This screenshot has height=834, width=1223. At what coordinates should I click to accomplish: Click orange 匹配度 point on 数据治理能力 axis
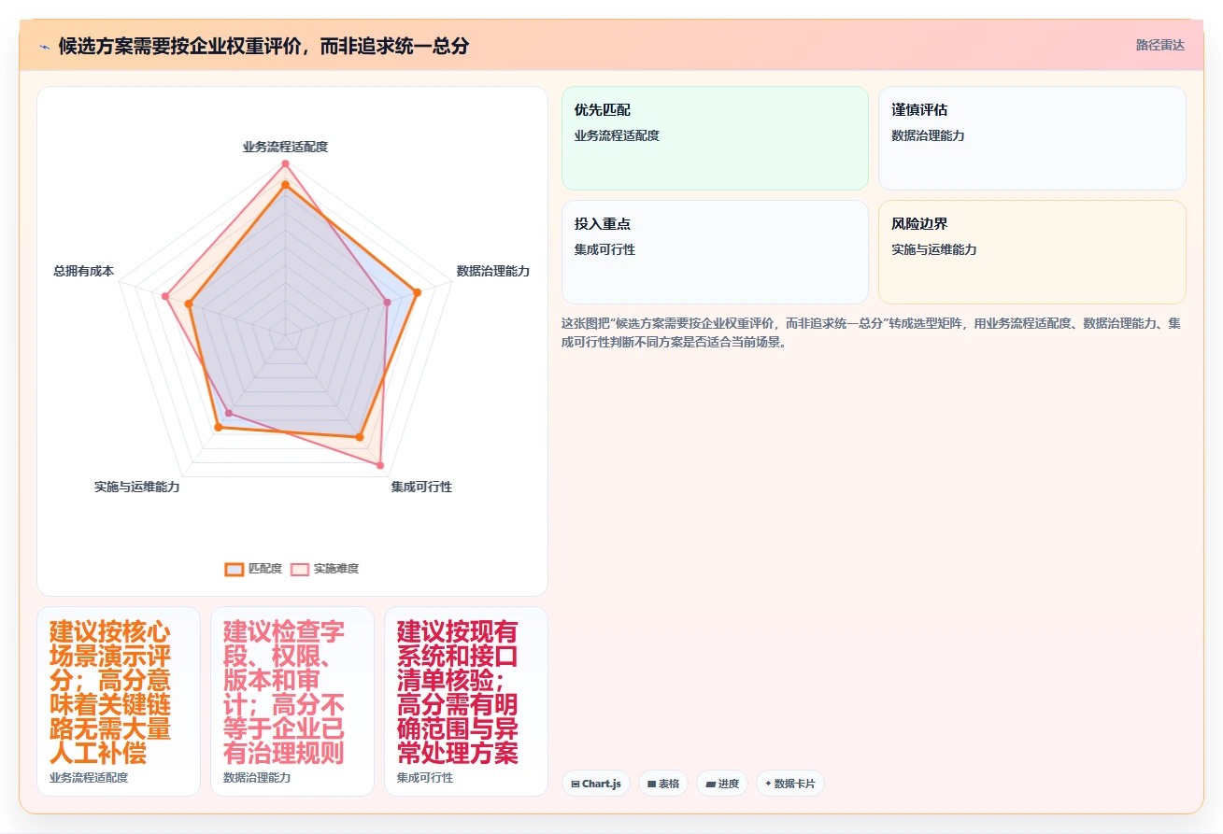(x=417, y=292)
